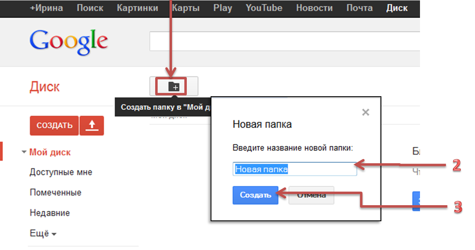This screenshot has width=475, height=250.
Task: Click the blue Создать dialog button
Action: (x=255, y=195)
